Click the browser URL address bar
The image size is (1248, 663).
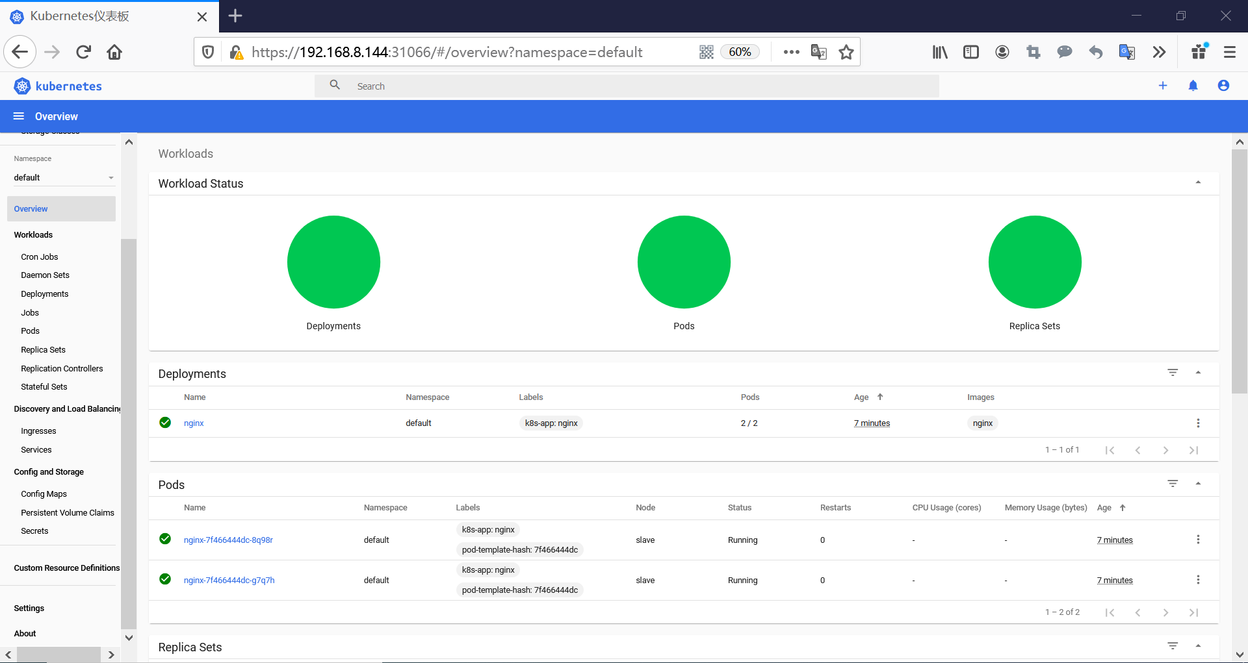click(x=447, y=52)
